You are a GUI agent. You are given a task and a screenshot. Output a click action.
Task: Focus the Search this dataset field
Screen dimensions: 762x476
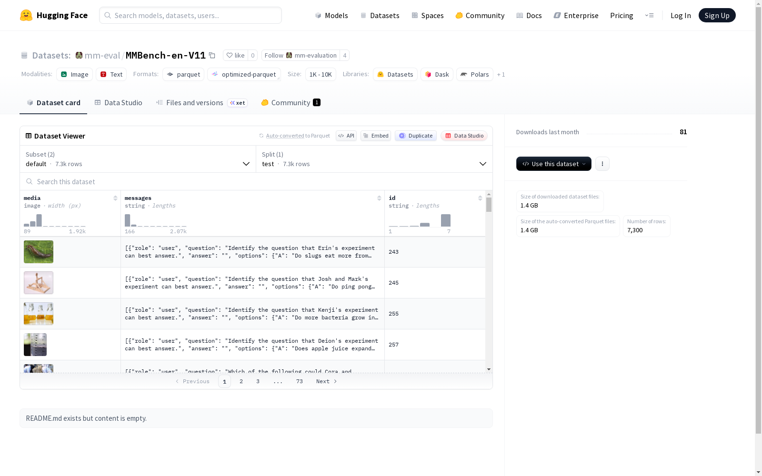click(256, 181)
